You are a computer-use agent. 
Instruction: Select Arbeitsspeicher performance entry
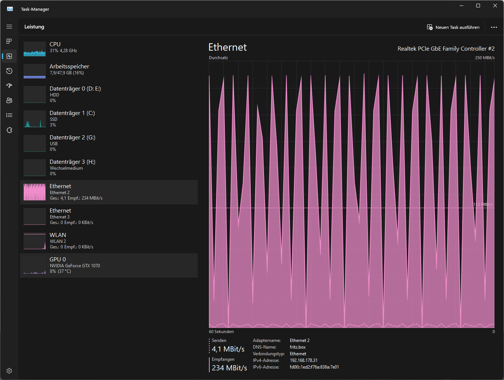[109, 71]
